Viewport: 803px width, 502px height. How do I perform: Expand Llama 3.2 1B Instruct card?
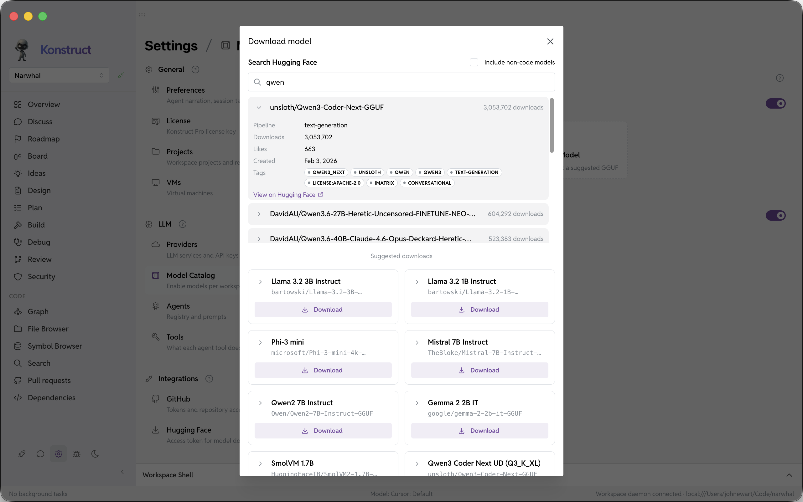(417, 282)
